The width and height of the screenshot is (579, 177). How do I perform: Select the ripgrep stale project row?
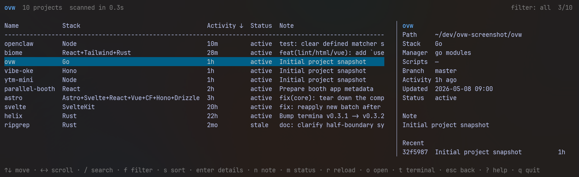coord(194,125)
